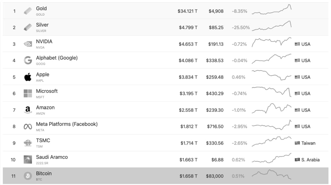Open the Meta Platforms (Facebook) link
Viewport: 331px width, 185px height.
click(x=67, y=124)
